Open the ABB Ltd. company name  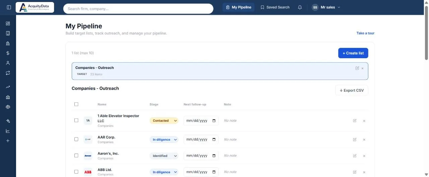pyautogui.click(x=105, y=170)
